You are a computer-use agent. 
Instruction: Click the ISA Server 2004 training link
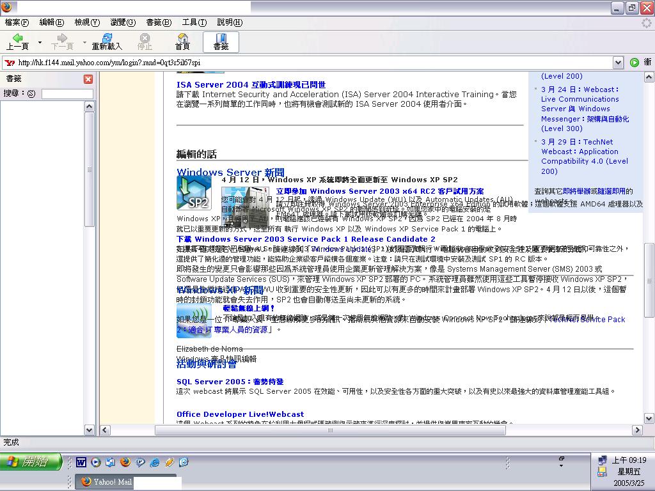pyautogui.click(x=251, y=84)
